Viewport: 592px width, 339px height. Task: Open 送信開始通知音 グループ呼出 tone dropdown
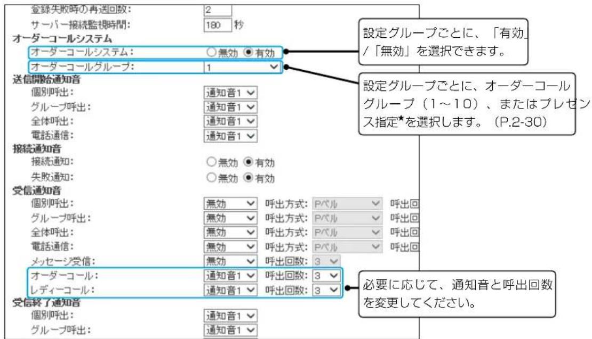click(230, 107)
